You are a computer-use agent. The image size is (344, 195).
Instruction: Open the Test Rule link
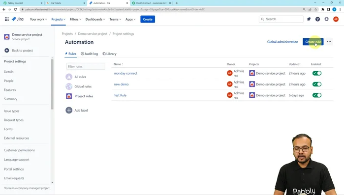coord(120,95)
